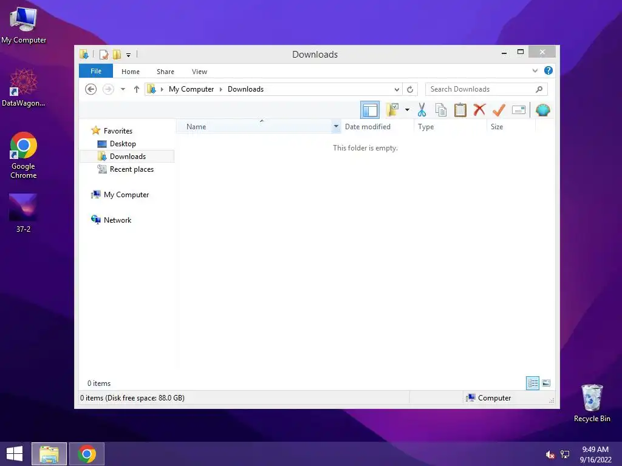
Task: Toggle the preview pane layout button
Action: coord(370,110)
